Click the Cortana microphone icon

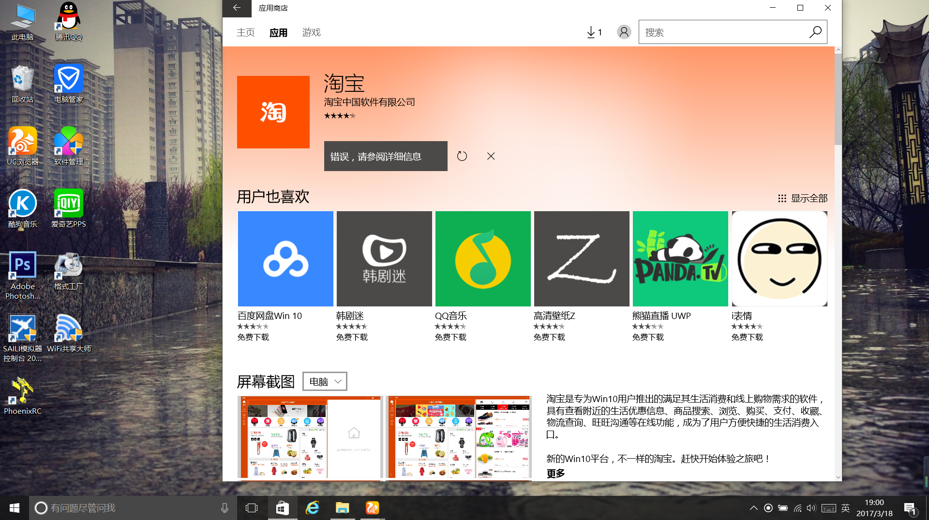pyautogui.click(x=225, y=508)
